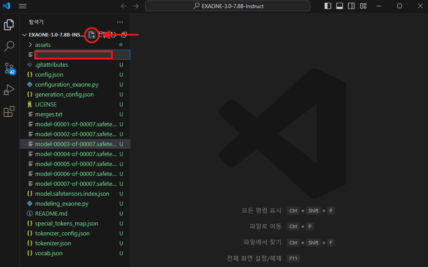Minimize the VS Code window

click(379, 6)
